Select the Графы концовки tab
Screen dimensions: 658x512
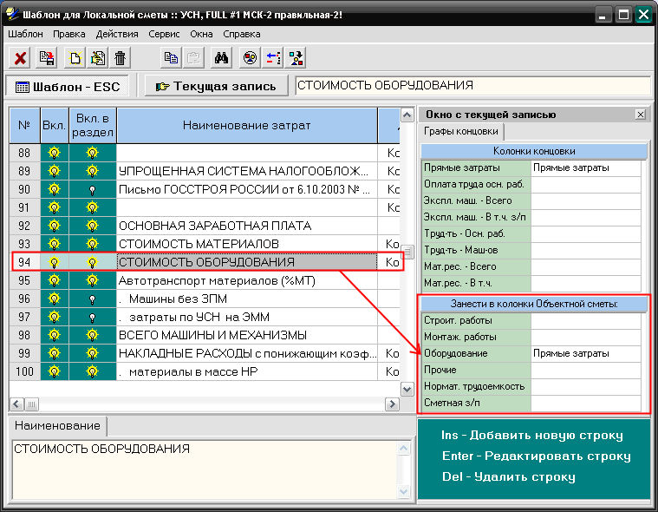tap(460, 132)
